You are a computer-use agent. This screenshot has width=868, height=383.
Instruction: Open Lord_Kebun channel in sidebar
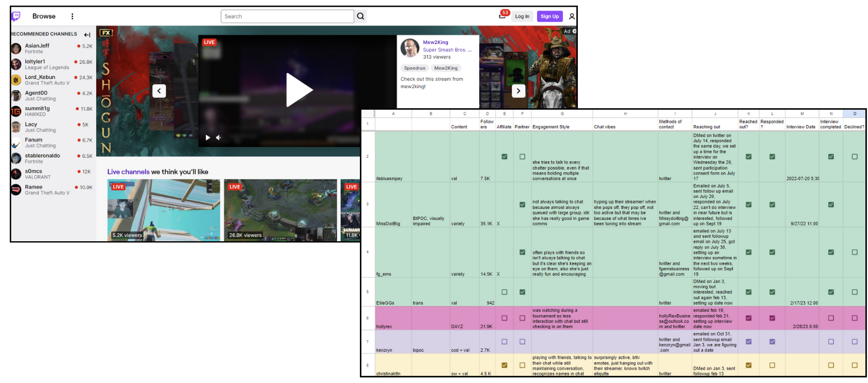point(40,77)
